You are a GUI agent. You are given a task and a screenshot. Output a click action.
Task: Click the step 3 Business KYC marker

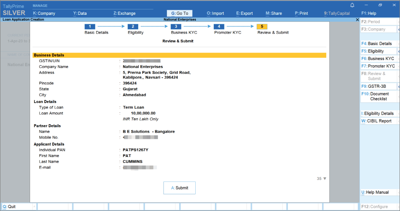(176, 27)
